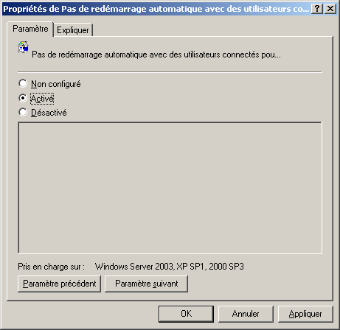
Task: Close the properties dialog with the X
Action: pos(330,9)
